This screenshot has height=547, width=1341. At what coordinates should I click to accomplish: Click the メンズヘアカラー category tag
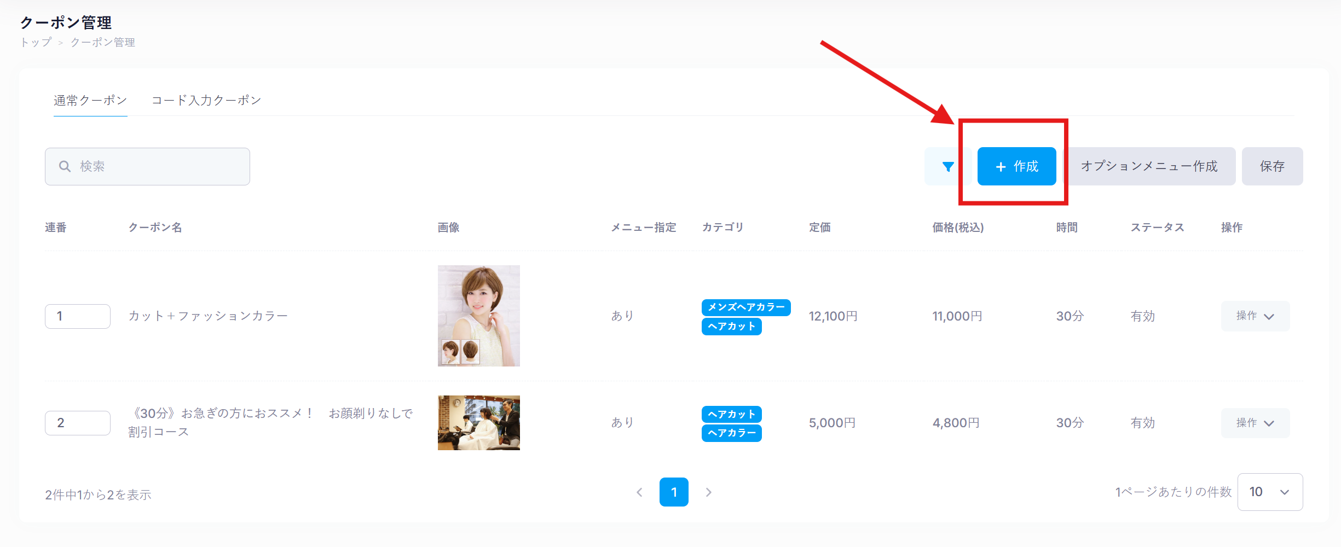[x=745, y=307]
